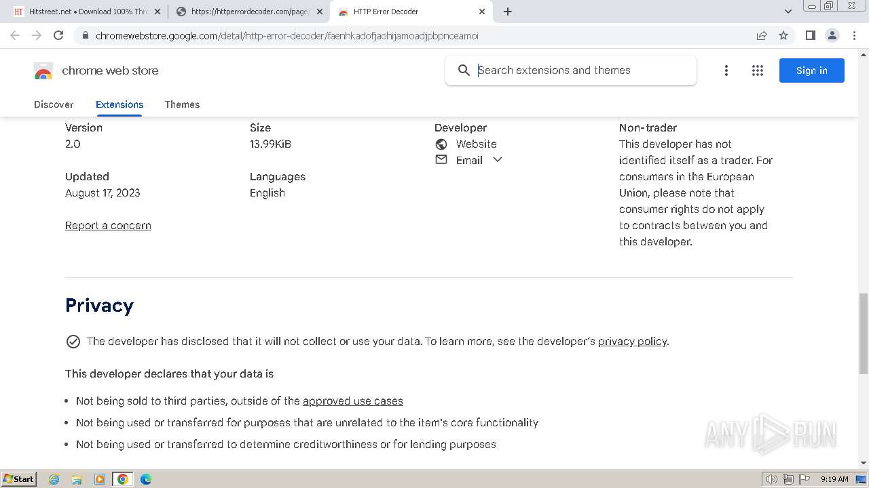This screenshot has width=869, height=488.
Task: Click the Chrome taskbar icon
Action: tap(123, 479)
